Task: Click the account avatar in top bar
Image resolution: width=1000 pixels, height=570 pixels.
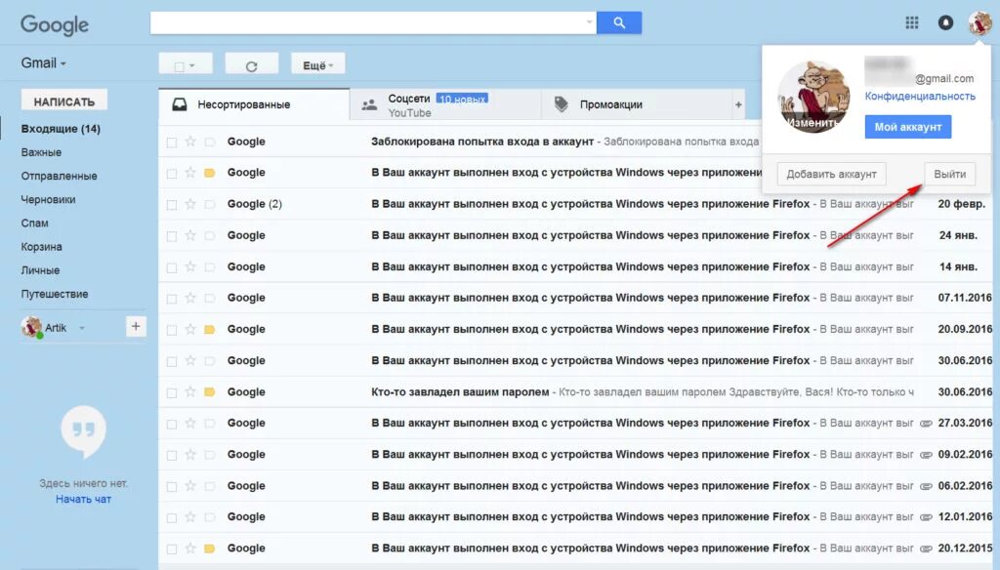Action: click(x=979, y=23)
